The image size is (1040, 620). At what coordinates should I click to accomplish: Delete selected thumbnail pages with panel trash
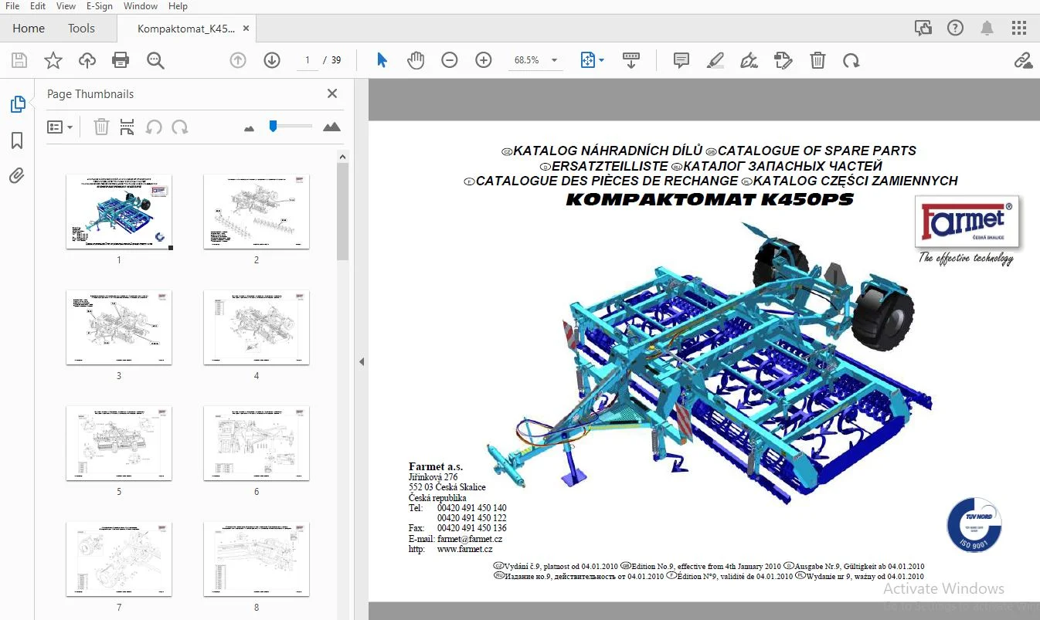(101, 127)
